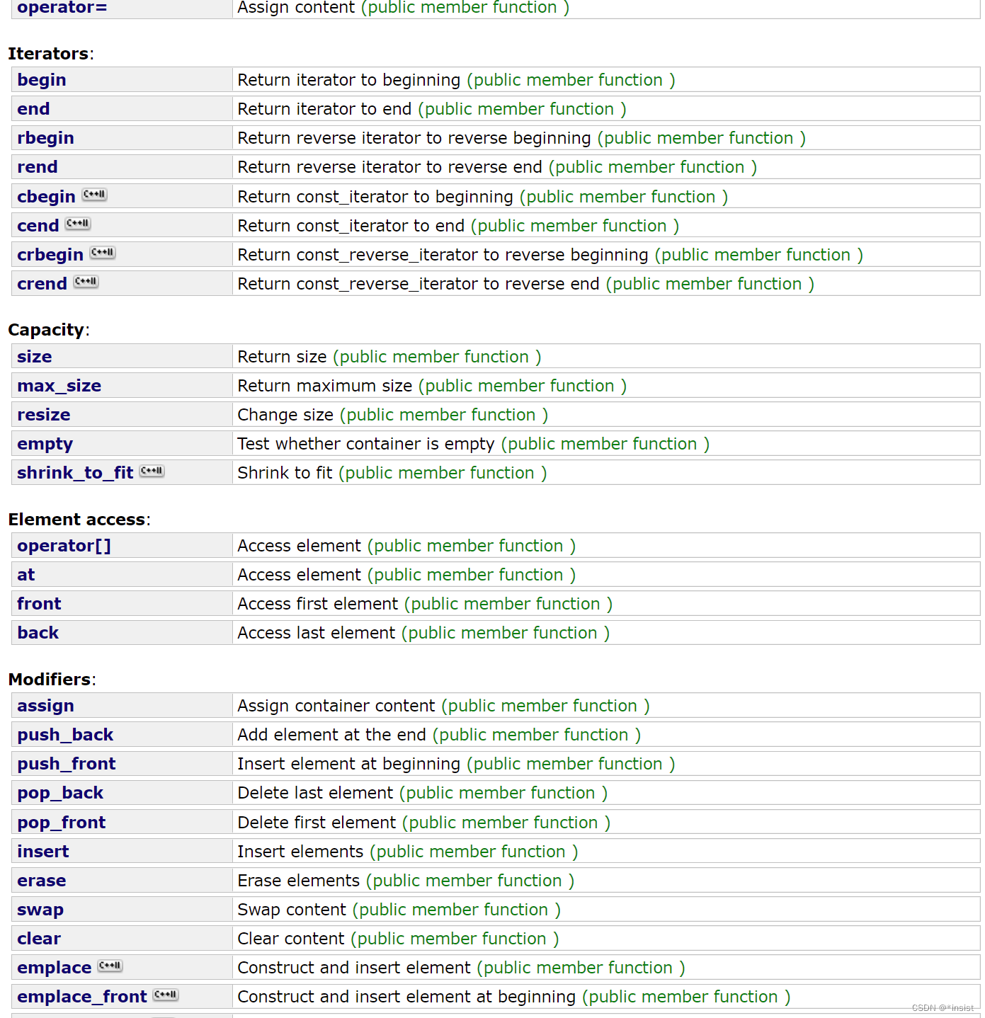Click the 'Swap content' description
Screen dimensions: 985x1018
pos(292,910)
